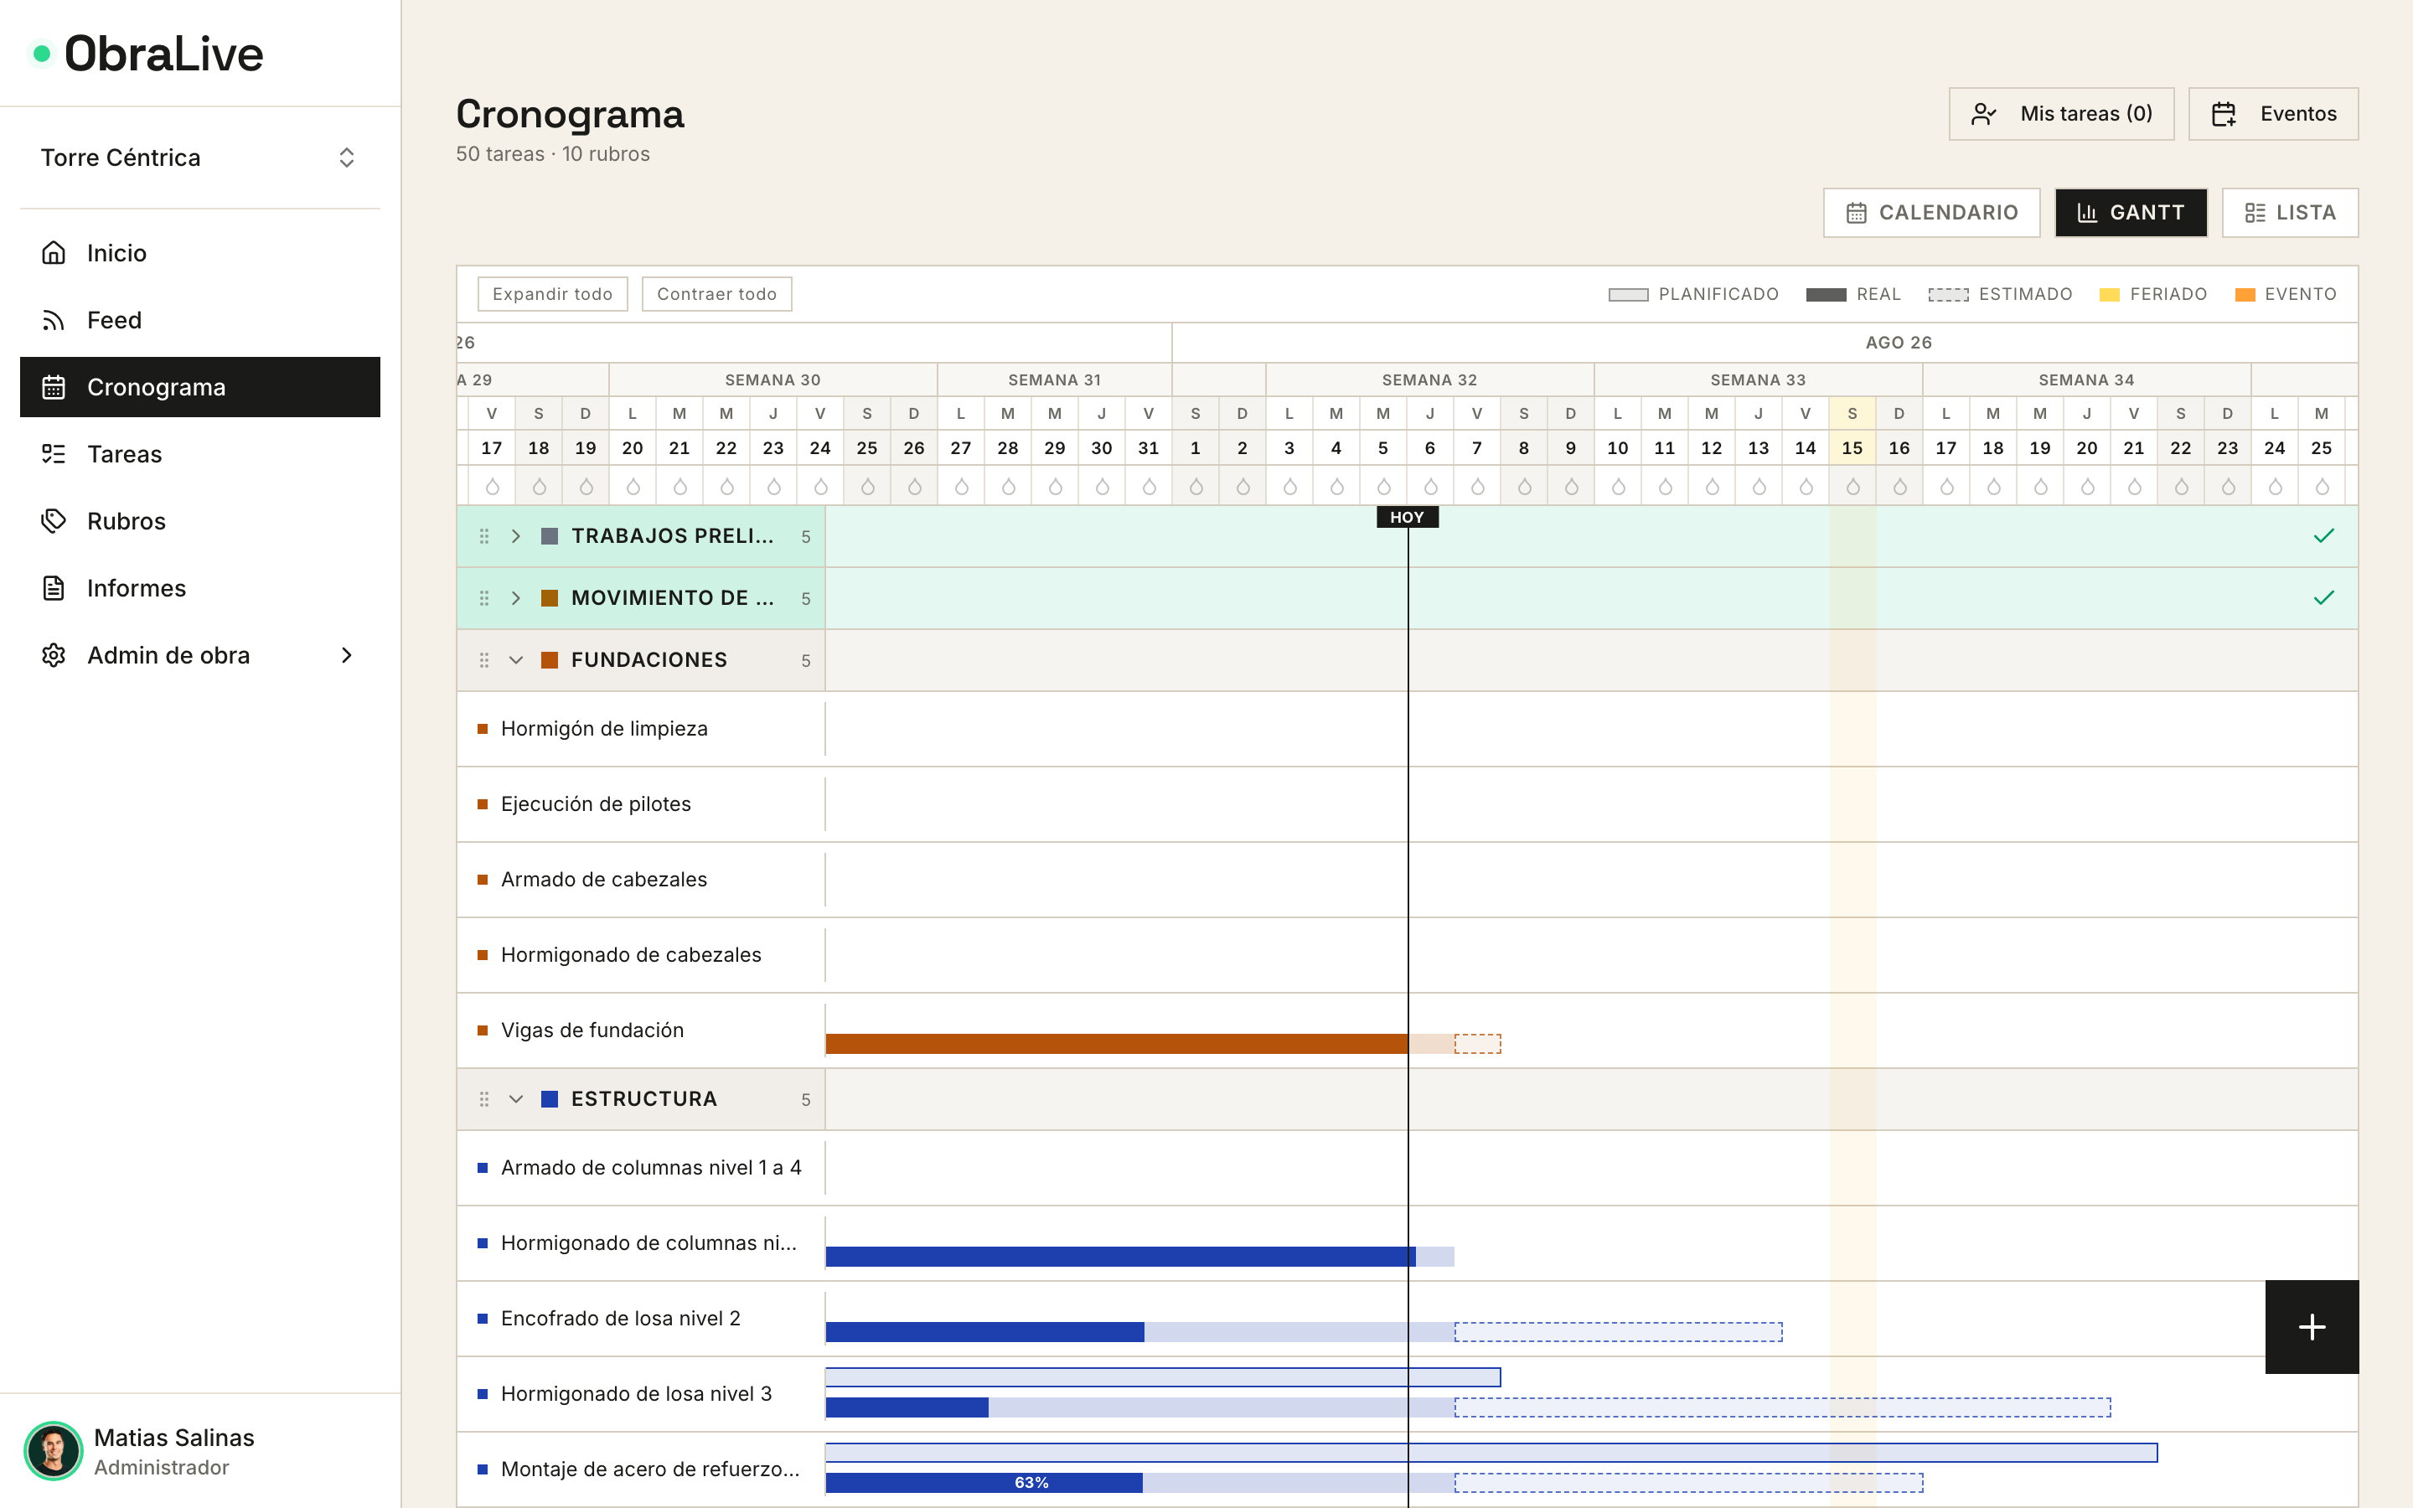Grab the drag handle of MOVIMIENTO DE row
Viewport: 2413px width, 1508px height.
[483, 598]
